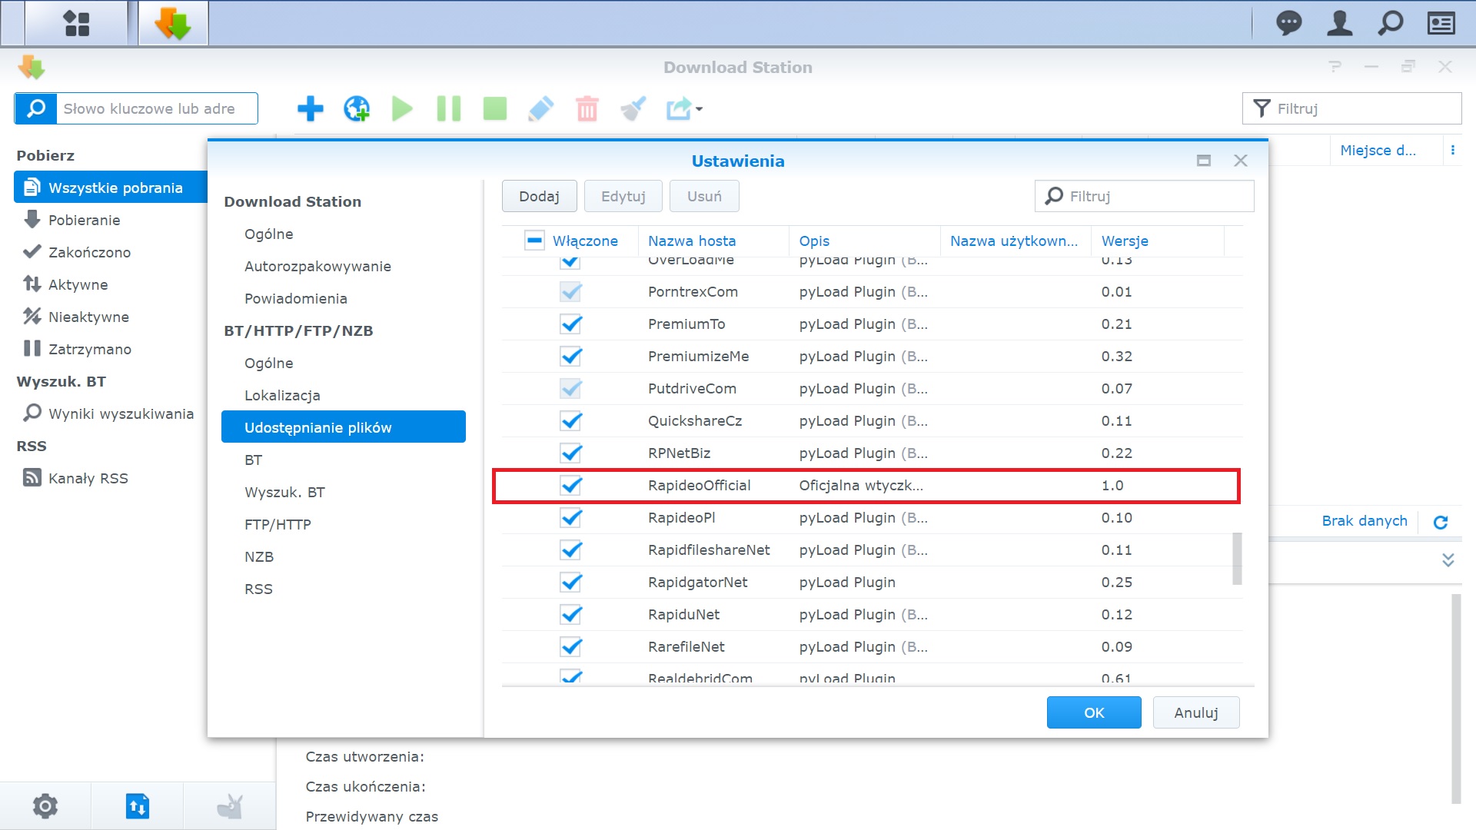Open the BT settings page
1476x830 pixels.
coord(254,460)
